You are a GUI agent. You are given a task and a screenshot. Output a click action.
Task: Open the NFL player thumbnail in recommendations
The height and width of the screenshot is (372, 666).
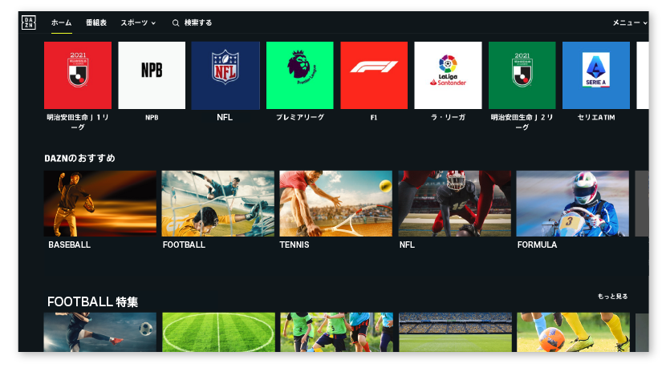pos(454,204)
